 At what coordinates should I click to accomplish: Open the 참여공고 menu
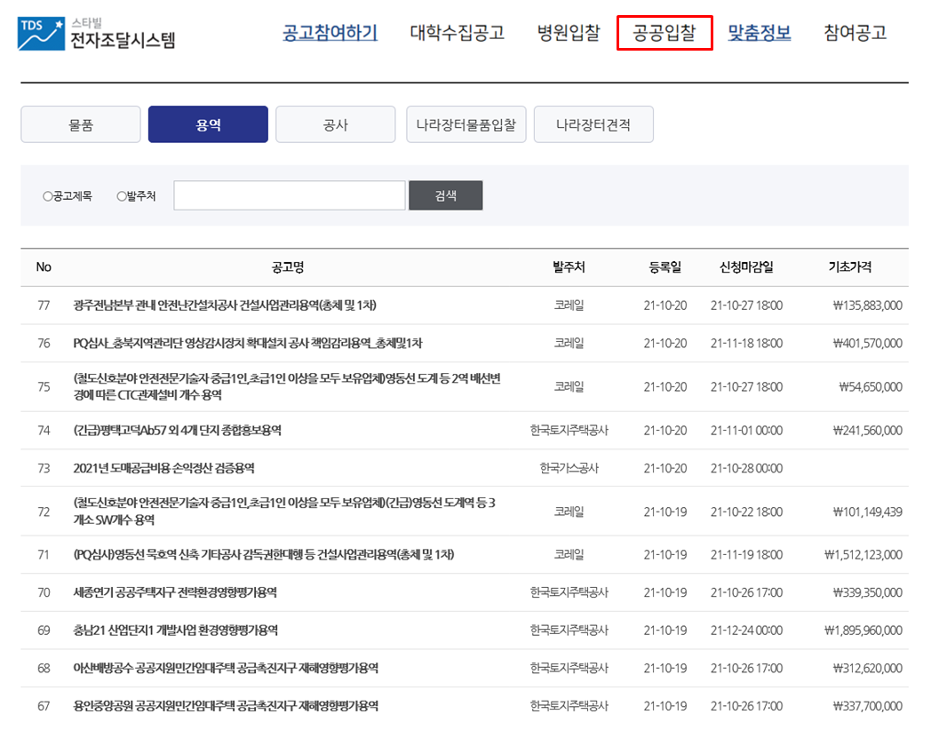[x=855, y=32]
